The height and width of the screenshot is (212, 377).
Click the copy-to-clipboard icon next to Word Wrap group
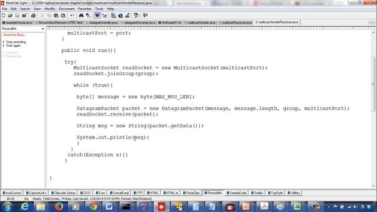[x=113, y=16]
